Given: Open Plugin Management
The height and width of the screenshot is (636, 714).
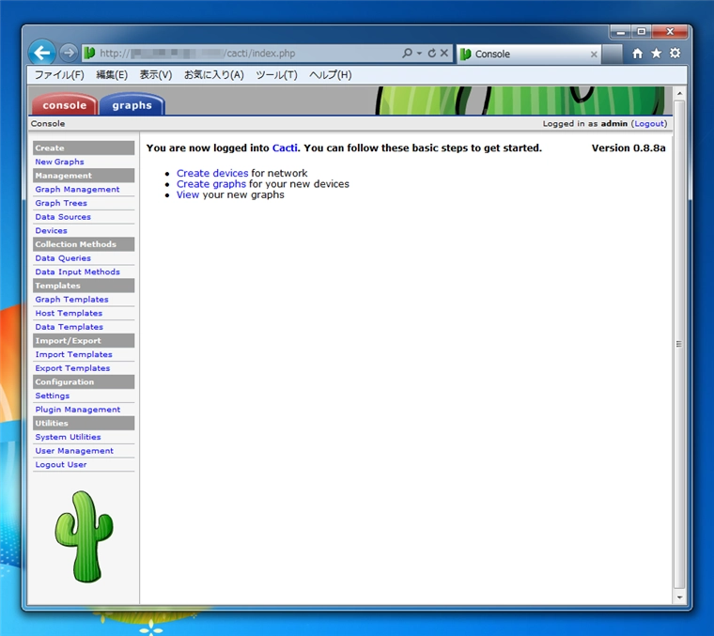Looking at the screenshot, I should click(78, 410).
